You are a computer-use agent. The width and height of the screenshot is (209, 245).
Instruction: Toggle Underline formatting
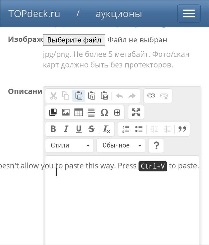78,129
